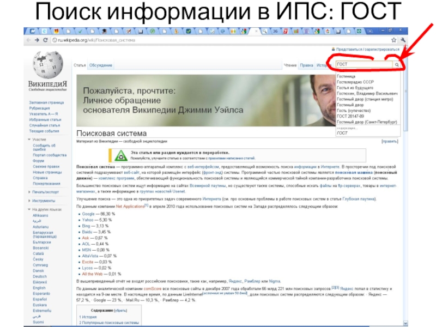Viewport: 436px width, 327px height.
Task: Switch language to Deutsch in the sidebar
Action: click(40, 276)
